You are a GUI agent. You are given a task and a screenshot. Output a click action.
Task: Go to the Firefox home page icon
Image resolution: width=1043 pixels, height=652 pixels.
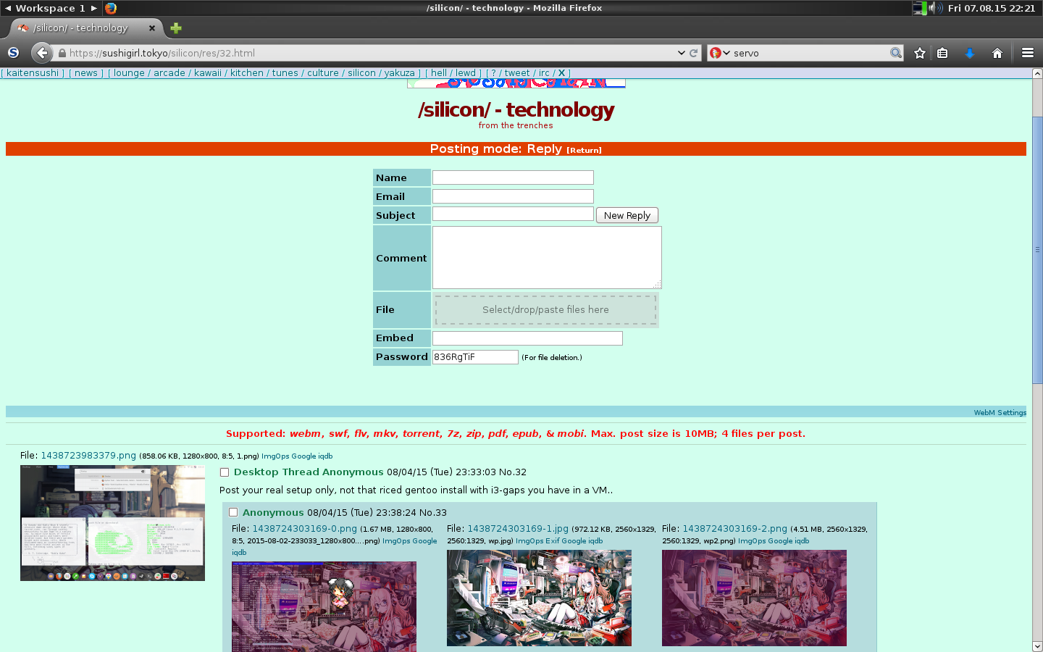click(x=997, y=53)
